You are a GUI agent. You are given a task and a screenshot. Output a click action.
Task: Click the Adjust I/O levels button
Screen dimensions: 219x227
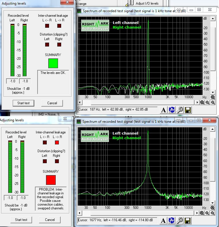143,3
